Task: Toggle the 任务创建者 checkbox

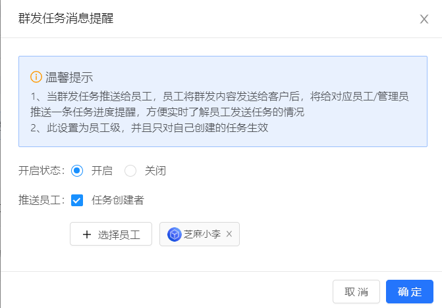Action: (77, 200)
